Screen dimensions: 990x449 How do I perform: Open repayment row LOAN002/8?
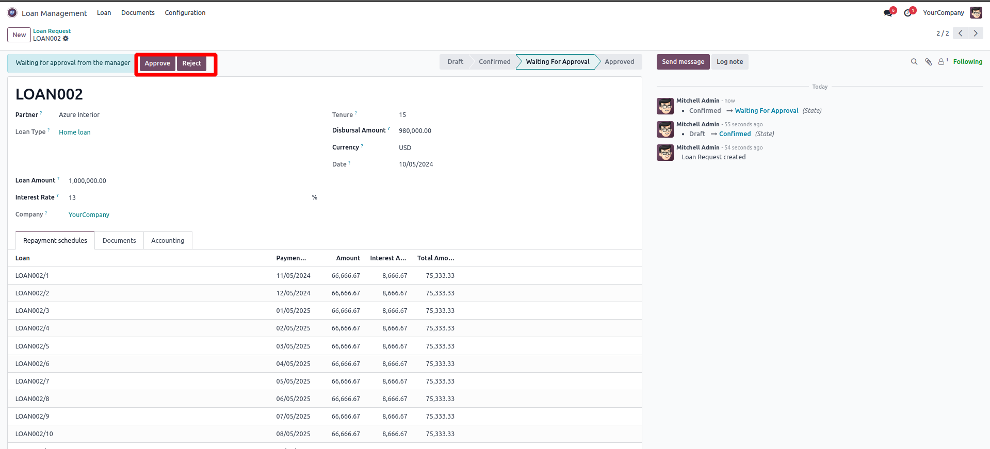[324, 399]
